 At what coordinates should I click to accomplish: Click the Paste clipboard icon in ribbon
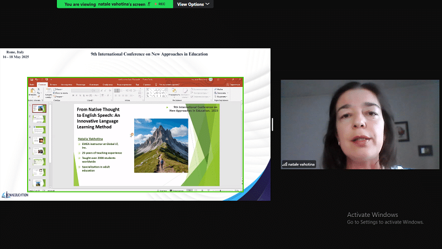33,91
